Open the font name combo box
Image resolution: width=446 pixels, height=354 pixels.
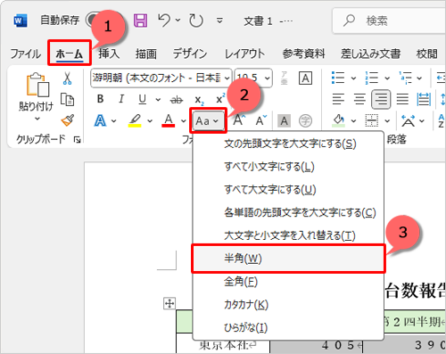(161, 78)
